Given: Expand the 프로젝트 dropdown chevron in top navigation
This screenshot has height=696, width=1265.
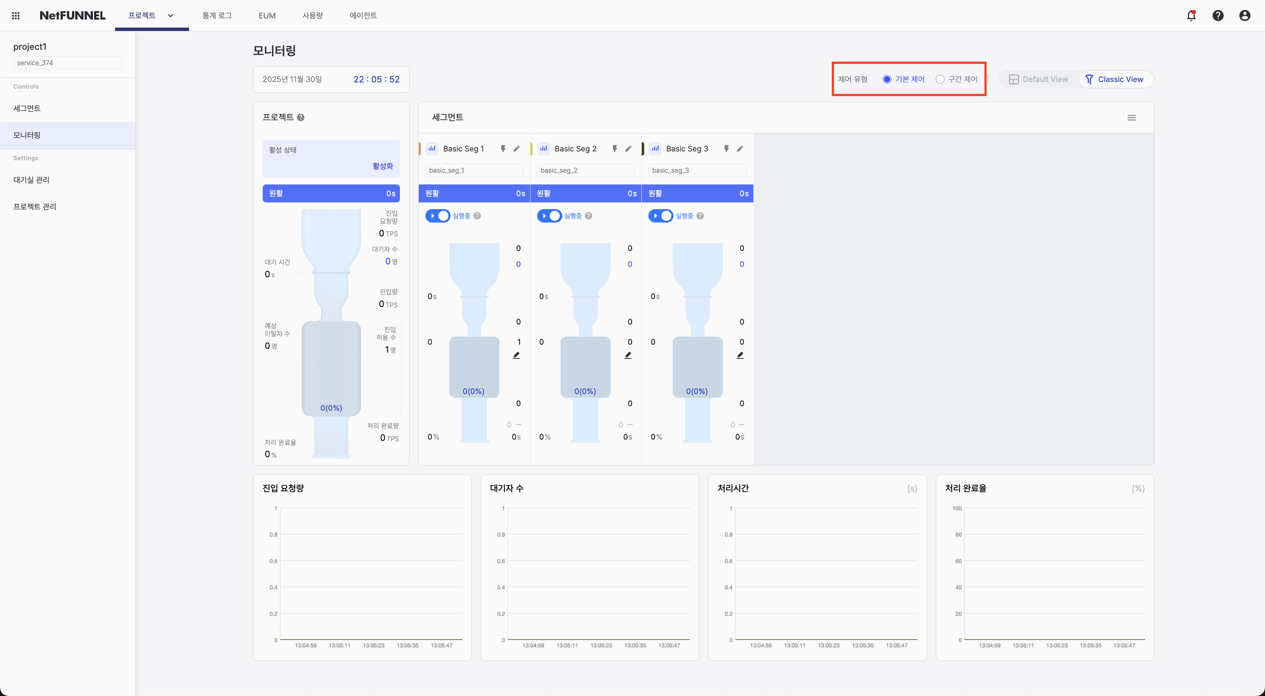Looking at the screenshot, I should (x=170, y=15).
